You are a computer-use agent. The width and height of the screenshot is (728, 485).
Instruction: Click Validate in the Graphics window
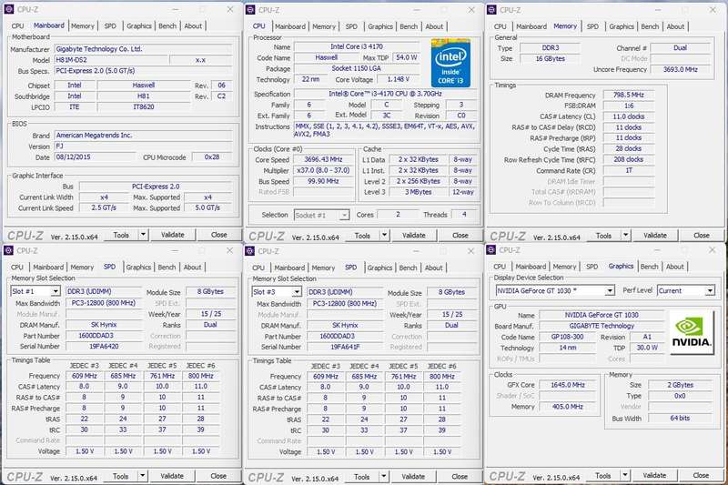click(x=654, y=475)
